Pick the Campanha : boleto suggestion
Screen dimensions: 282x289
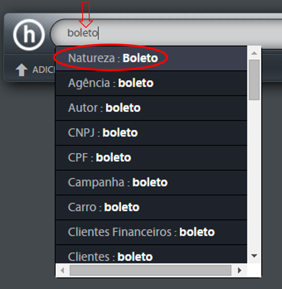click(x=151, y=183)
